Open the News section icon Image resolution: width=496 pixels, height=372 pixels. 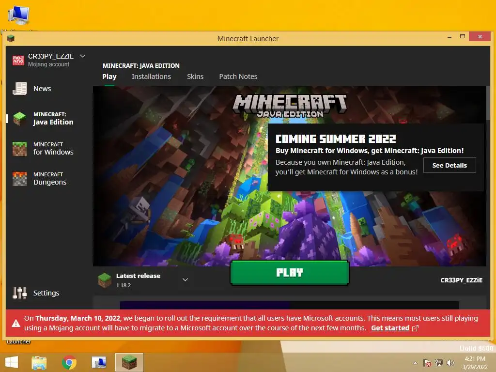pyautogui.click(x=19, y=89)
